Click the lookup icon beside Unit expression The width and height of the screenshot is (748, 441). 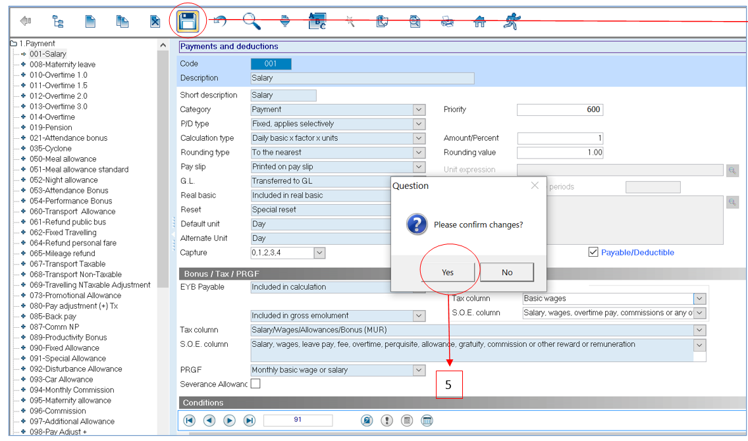point(732,170)
